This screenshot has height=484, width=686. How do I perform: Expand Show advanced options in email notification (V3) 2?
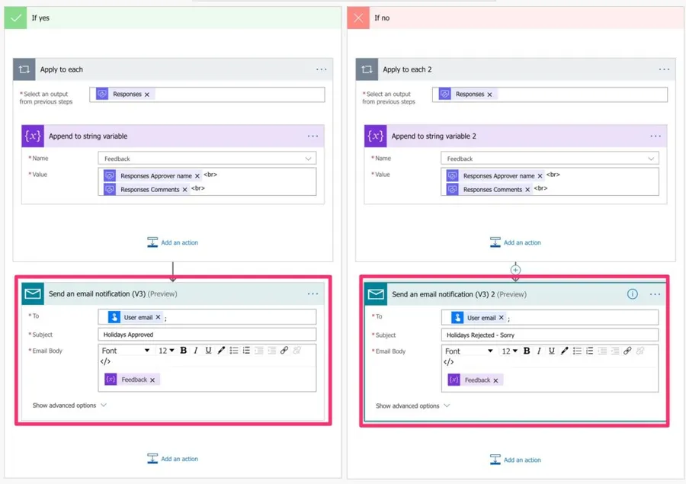[412, 406]
